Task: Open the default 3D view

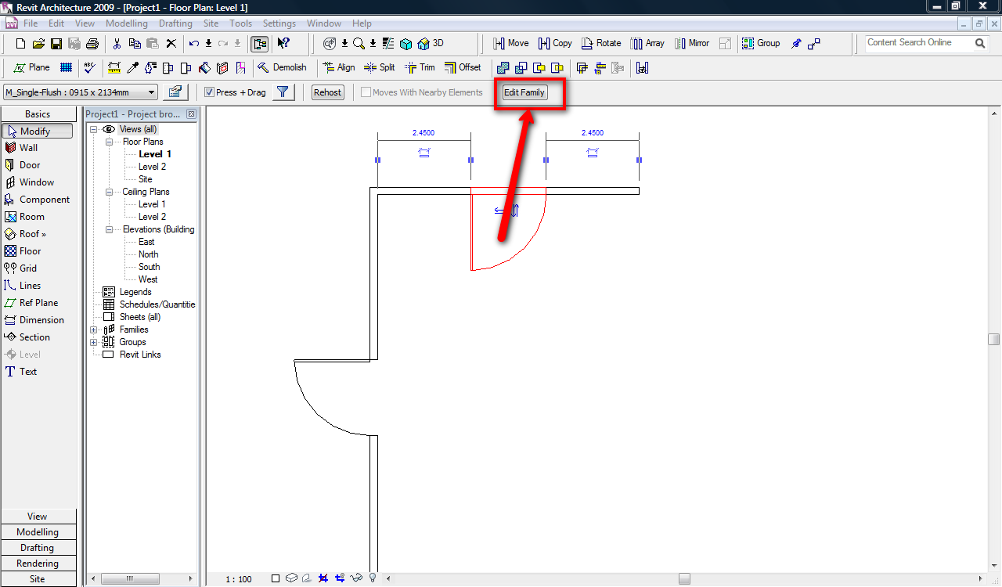Action: pos(431,44)
